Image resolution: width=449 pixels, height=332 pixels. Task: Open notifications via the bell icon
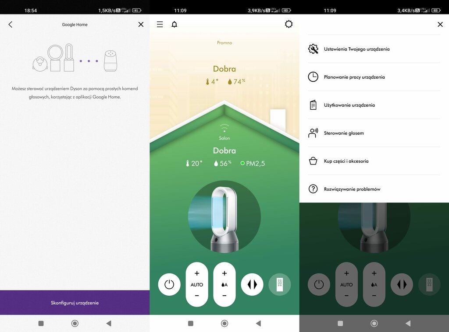tap(175, 24)
